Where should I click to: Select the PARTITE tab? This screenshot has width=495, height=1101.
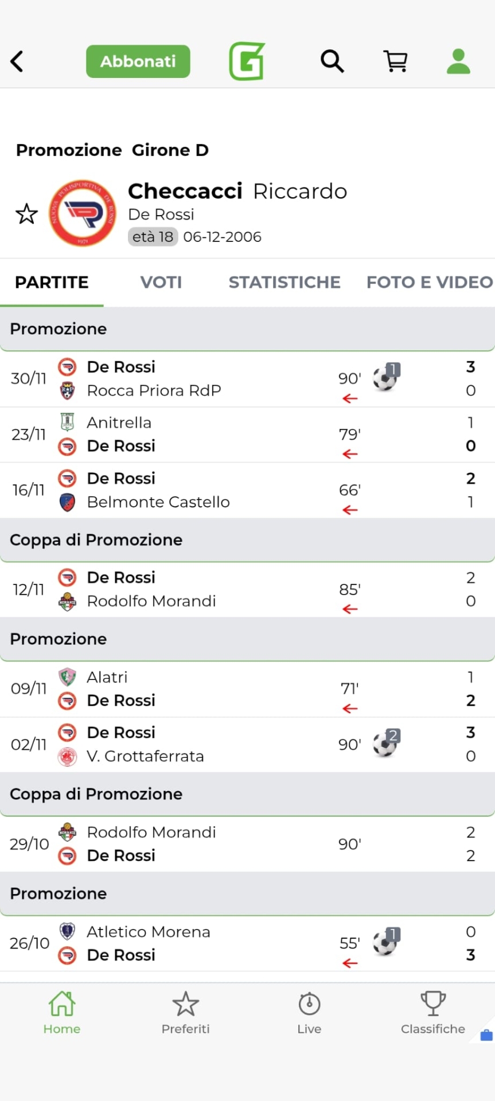click(52, 282)
